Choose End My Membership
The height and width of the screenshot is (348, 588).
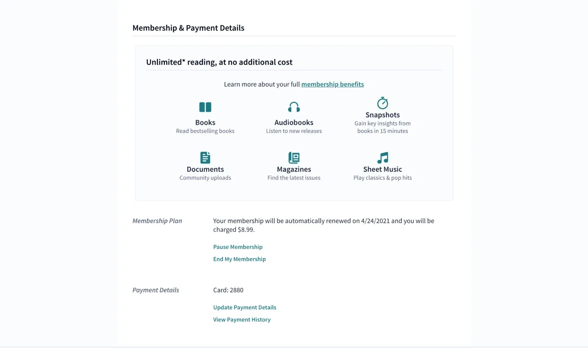239,259
